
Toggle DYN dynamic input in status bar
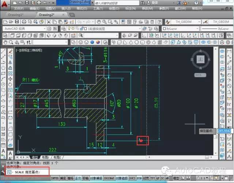click(x=140, y=178)
